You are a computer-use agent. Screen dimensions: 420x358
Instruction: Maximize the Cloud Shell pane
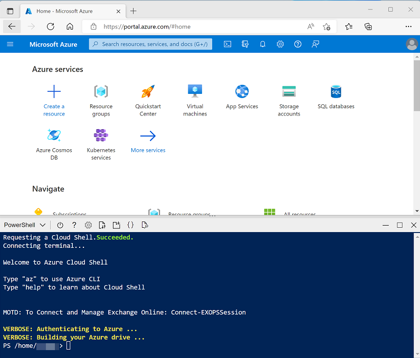click(x=399, y=225)
